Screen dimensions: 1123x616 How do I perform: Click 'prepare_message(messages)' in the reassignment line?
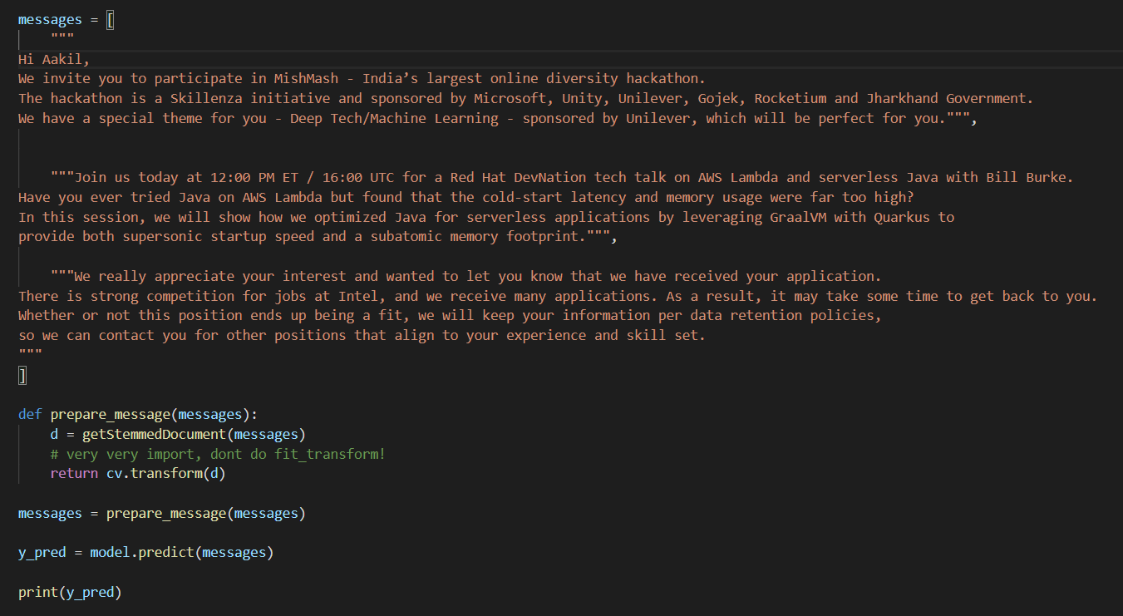coord(206,514)
